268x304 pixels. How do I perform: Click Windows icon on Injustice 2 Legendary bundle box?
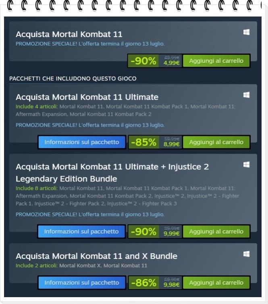pyautogui.click(x=246, y=164)
